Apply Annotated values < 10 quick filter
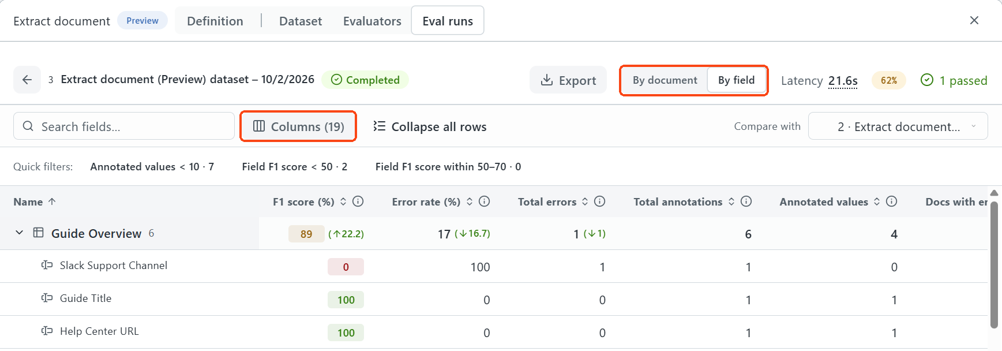 coord(152,167)
